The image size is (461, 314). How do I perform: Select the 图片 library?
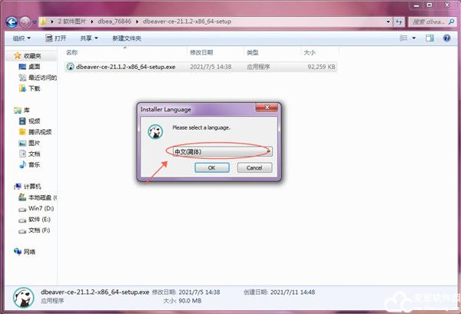click(30, 143)
